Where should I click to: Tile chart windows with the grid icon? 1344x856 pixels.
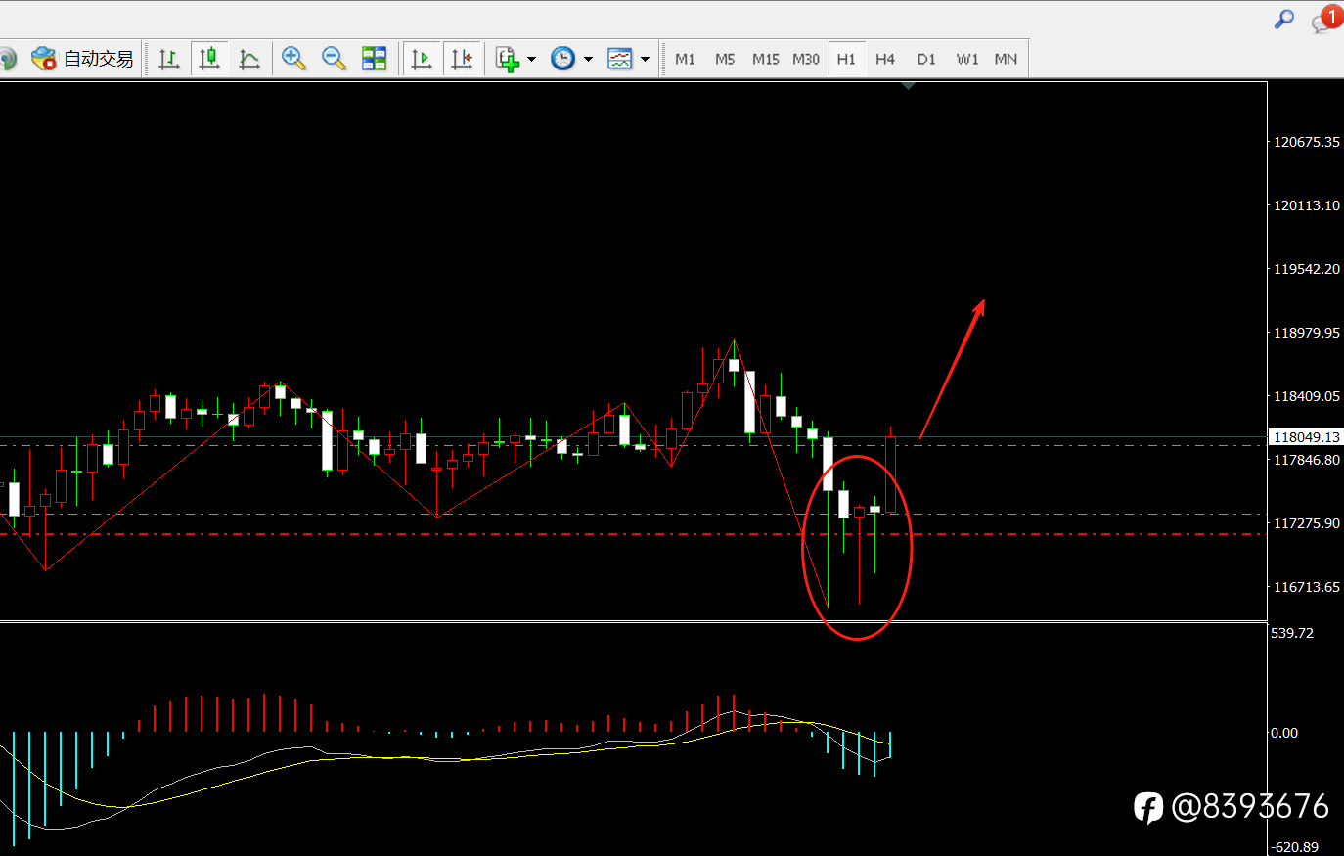pyautogui.click(x=374, y=59)
